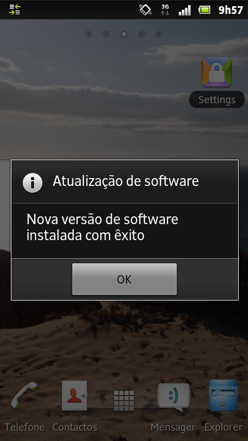
Task: Tap the Settings label under lock icon
Action: 217,100
